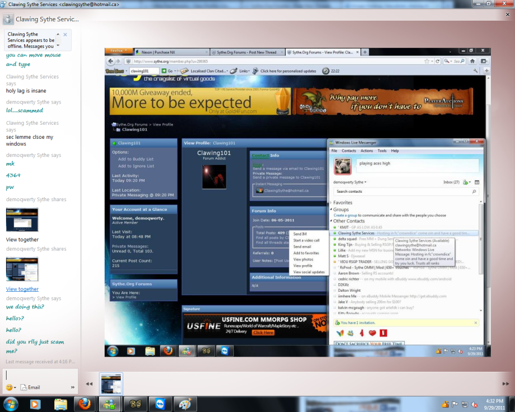
Task: Click the message 'hello?'
Action: (14, 330)
